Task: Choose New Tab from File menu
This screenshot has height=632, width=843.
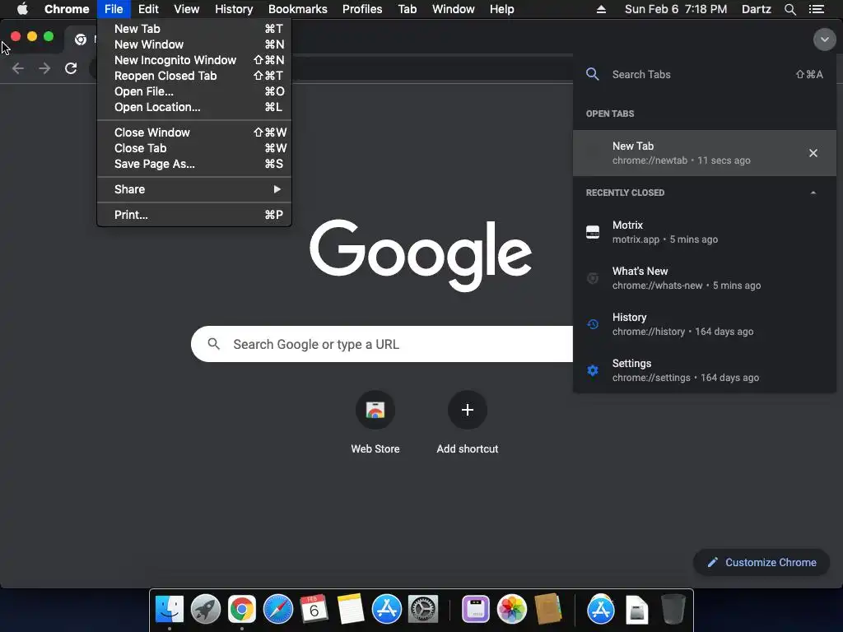Action: tap(194, 29)
